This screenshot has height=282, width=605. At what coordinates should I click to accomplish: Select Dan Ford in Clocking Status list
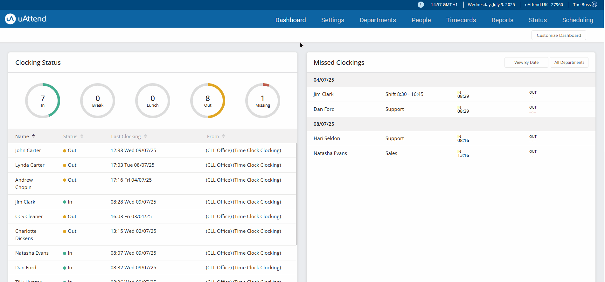pos(26,268)
